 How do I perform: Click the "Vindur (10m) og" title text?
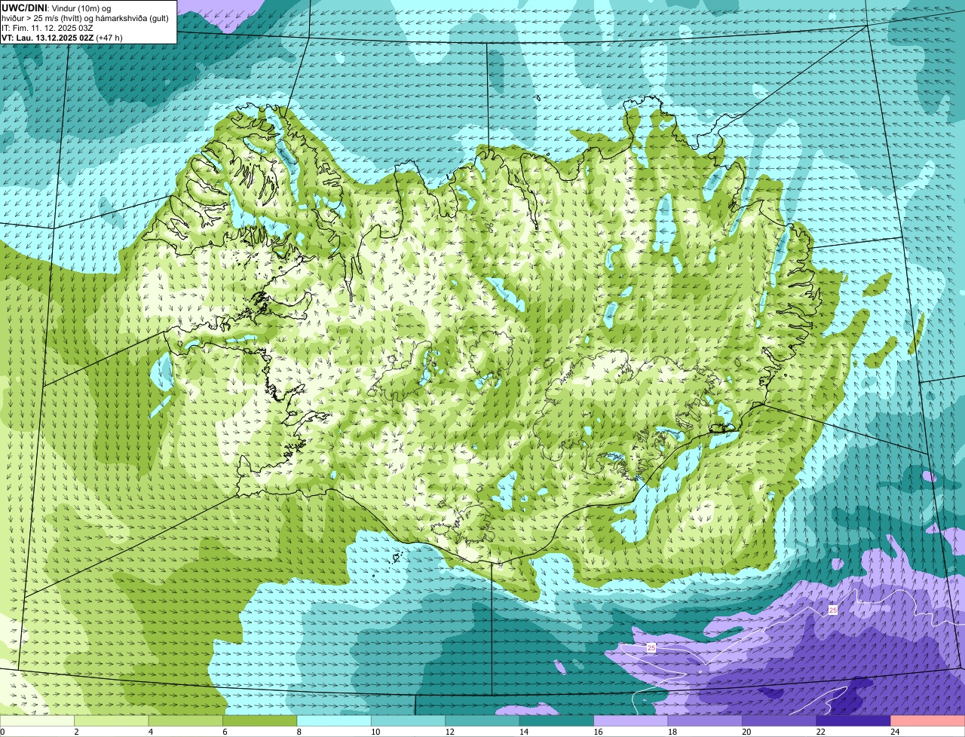pos(80,8)
